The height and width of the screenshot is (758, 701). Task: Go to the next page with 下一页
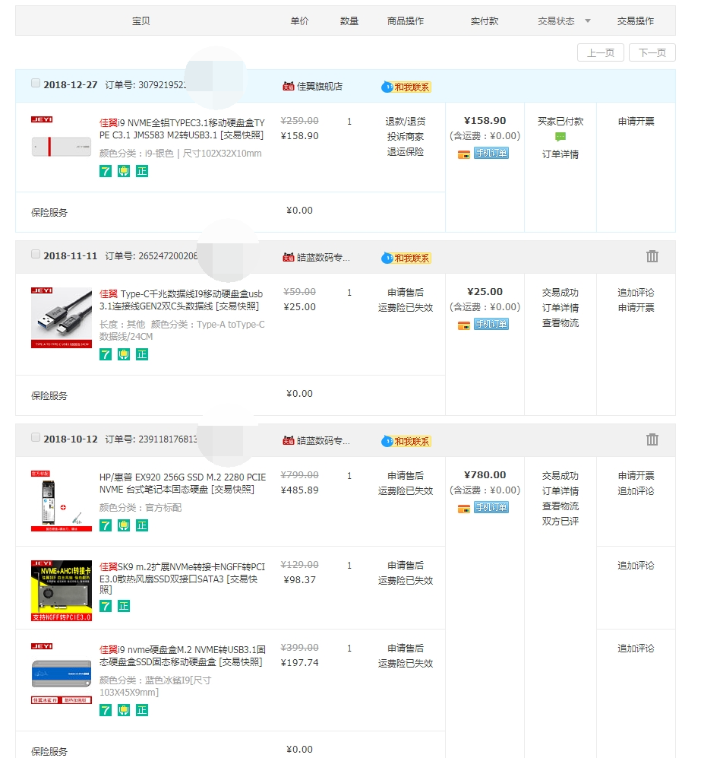point(652,52)
